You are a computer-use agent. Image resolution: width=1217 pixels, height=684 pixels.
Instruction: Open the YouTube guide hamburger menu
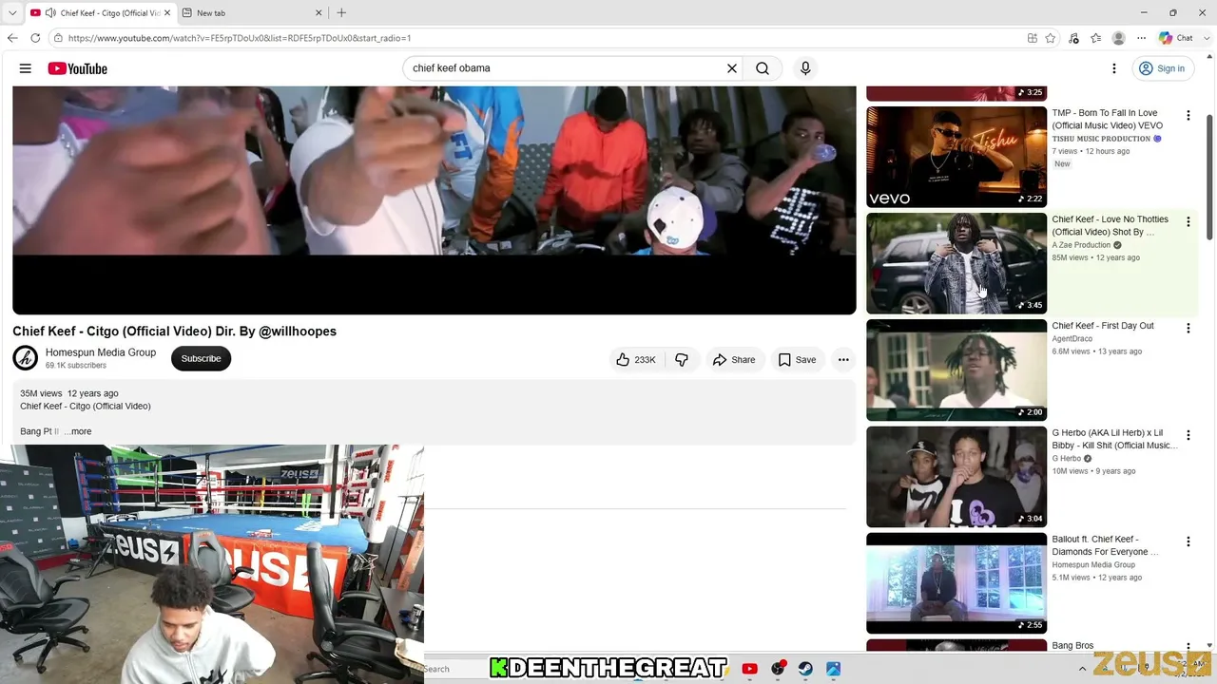(26, 68)
